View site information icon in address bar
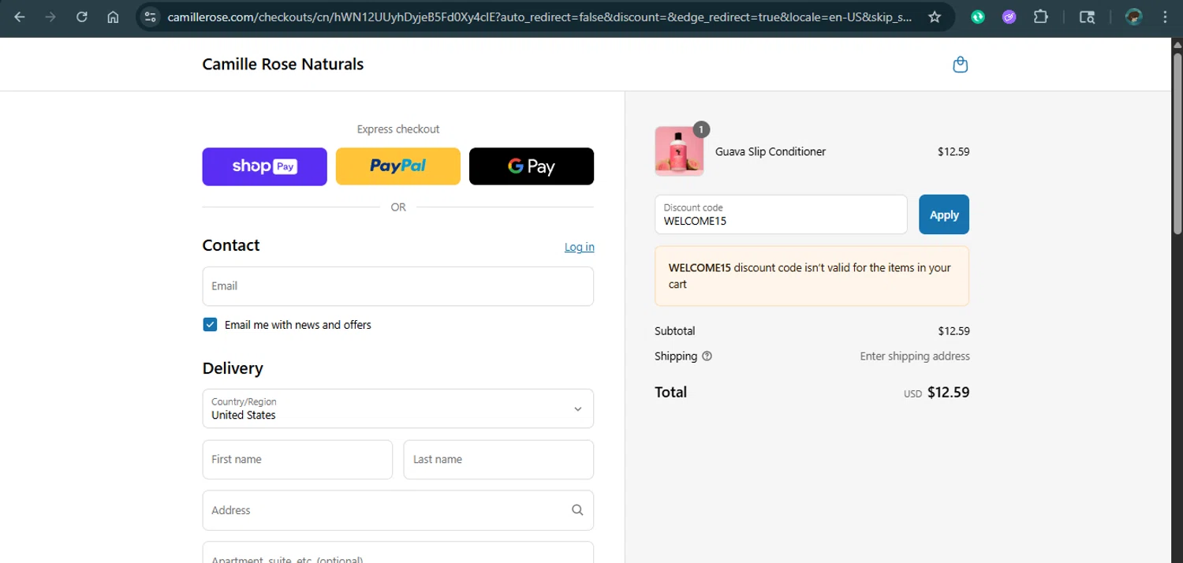Screen dimensions: 1183x563 pos(151,17)
